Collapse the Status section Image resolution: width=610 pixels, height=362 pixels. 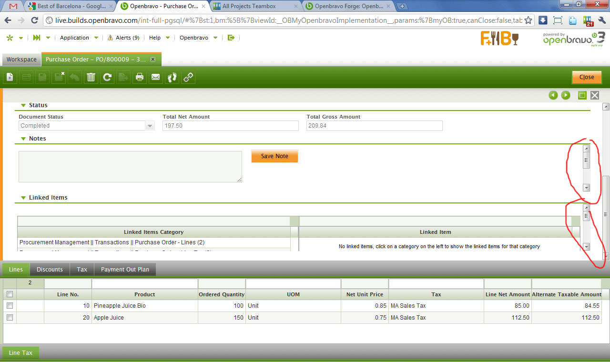coord(22,105)
